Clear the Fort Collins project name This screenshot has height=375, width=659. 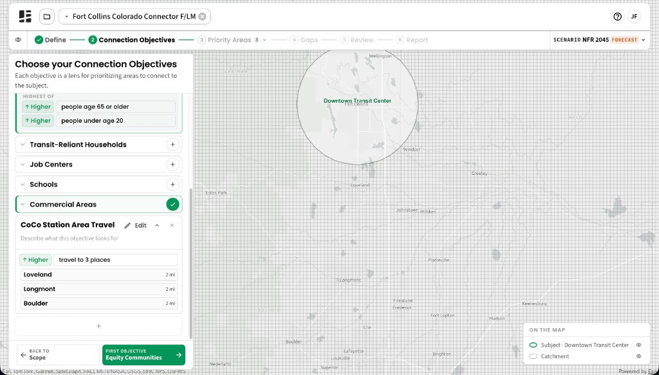[x=202, y=16]
